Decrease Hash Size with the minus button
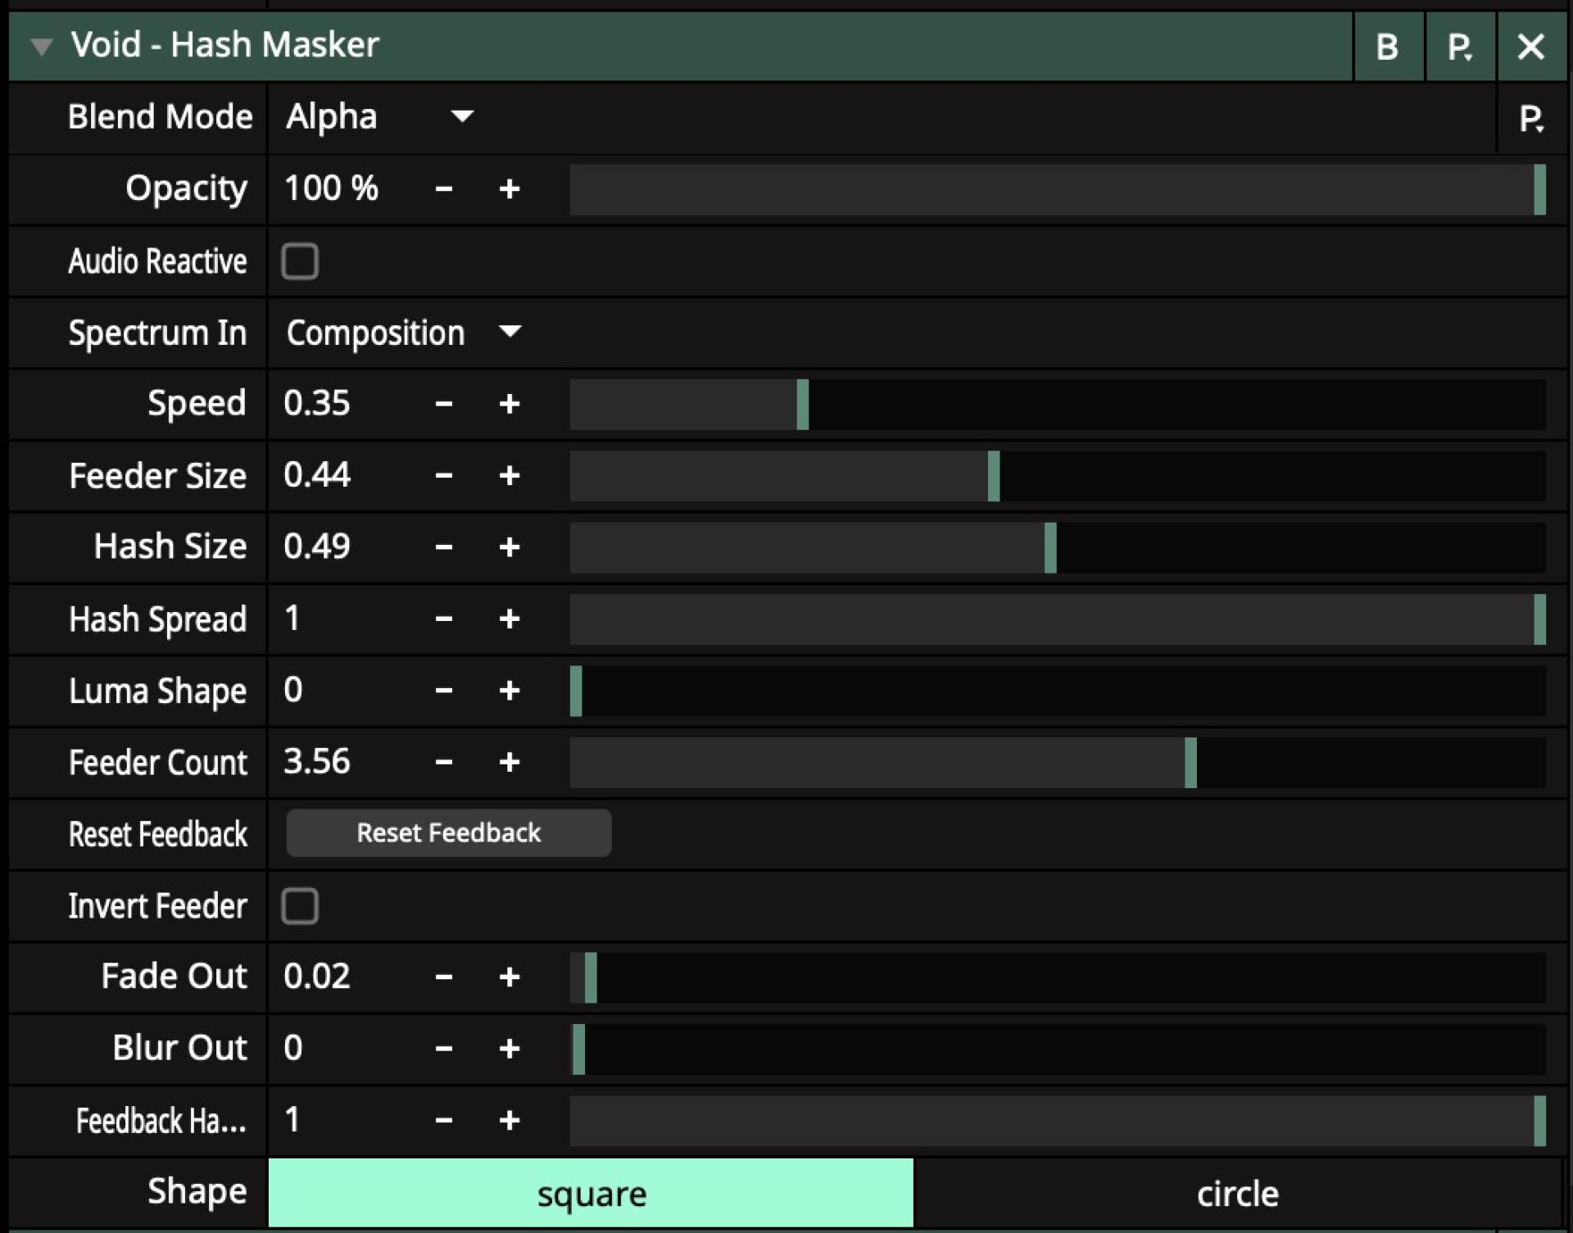The width and height of the screenshot is (1573, 1233). pyautogui.click(x=444, y=547)
